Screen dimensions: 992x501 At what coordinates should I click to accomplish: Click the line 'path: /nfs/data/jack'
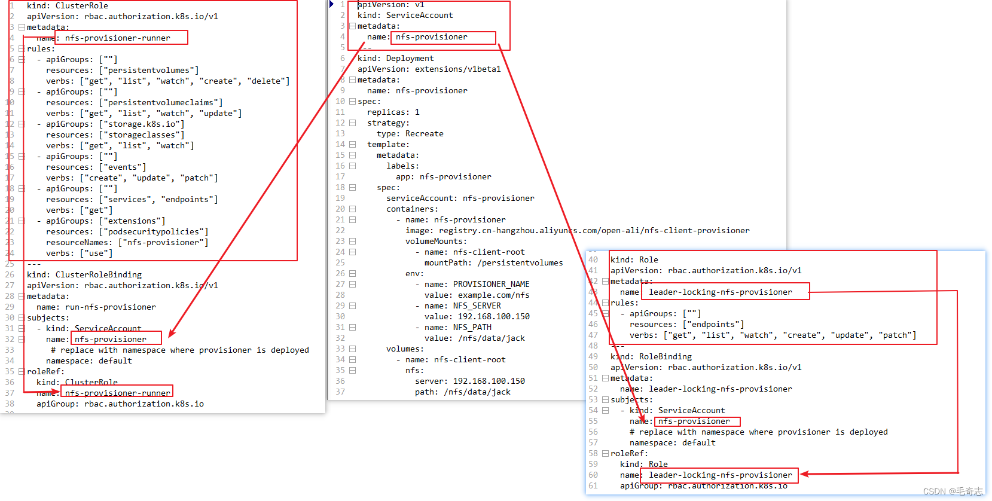(x=463, y=392)
